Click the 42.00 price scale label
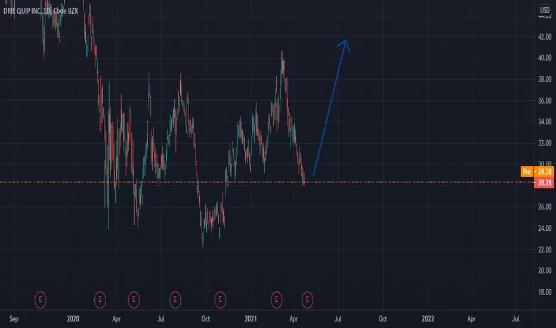The height and width of the screenshot is (328, 556). tap(545, 37)
